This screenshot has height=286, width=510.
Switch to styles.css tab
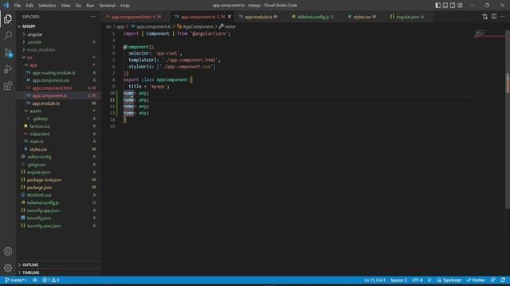coord(364,17)
